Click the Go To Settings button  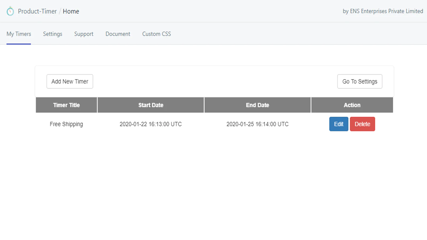click(359, 81)
